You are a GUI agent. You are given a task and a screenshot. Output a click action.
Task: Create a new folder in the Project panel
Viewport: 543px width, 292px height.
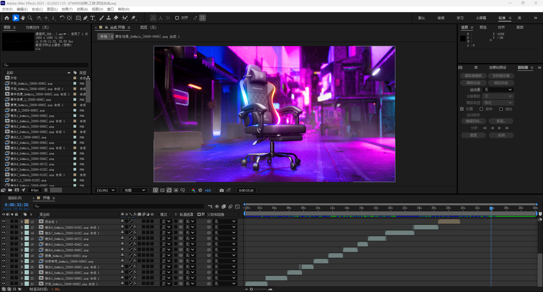(x=10, y=190)
